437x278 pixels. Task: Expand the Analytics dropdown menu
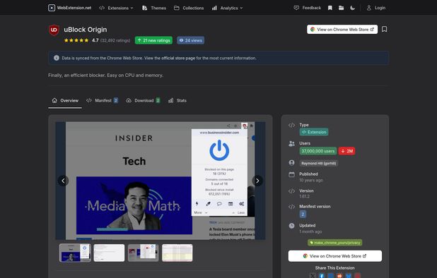pyautogui.click(x=227, y=8)
